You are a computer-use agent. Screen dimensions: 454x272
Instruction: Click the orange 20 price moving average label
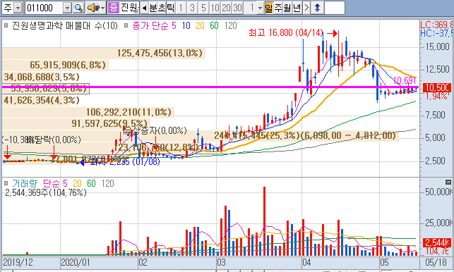tap(200, 25)
